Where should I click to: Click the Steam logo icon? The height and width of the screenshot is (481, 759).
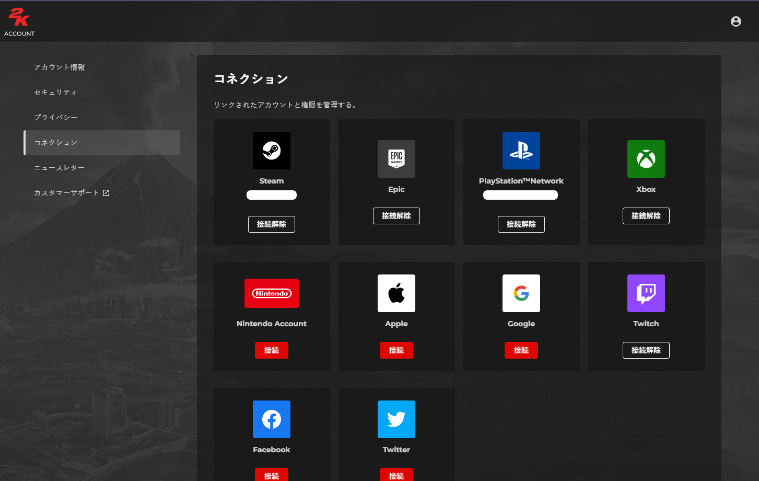(272, 151)
